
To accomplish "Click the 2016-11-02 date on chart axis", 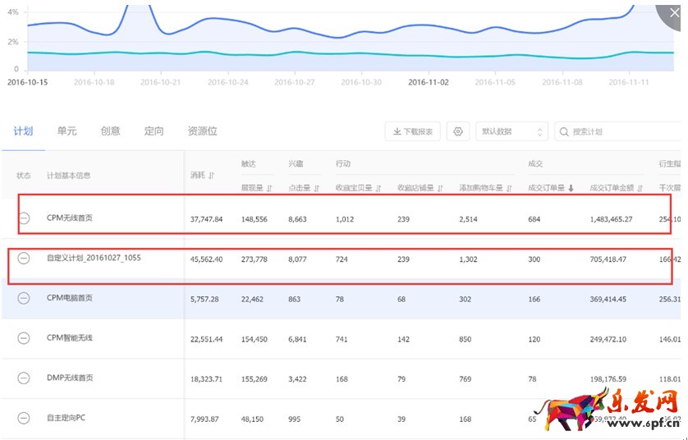I will (428, 82).
